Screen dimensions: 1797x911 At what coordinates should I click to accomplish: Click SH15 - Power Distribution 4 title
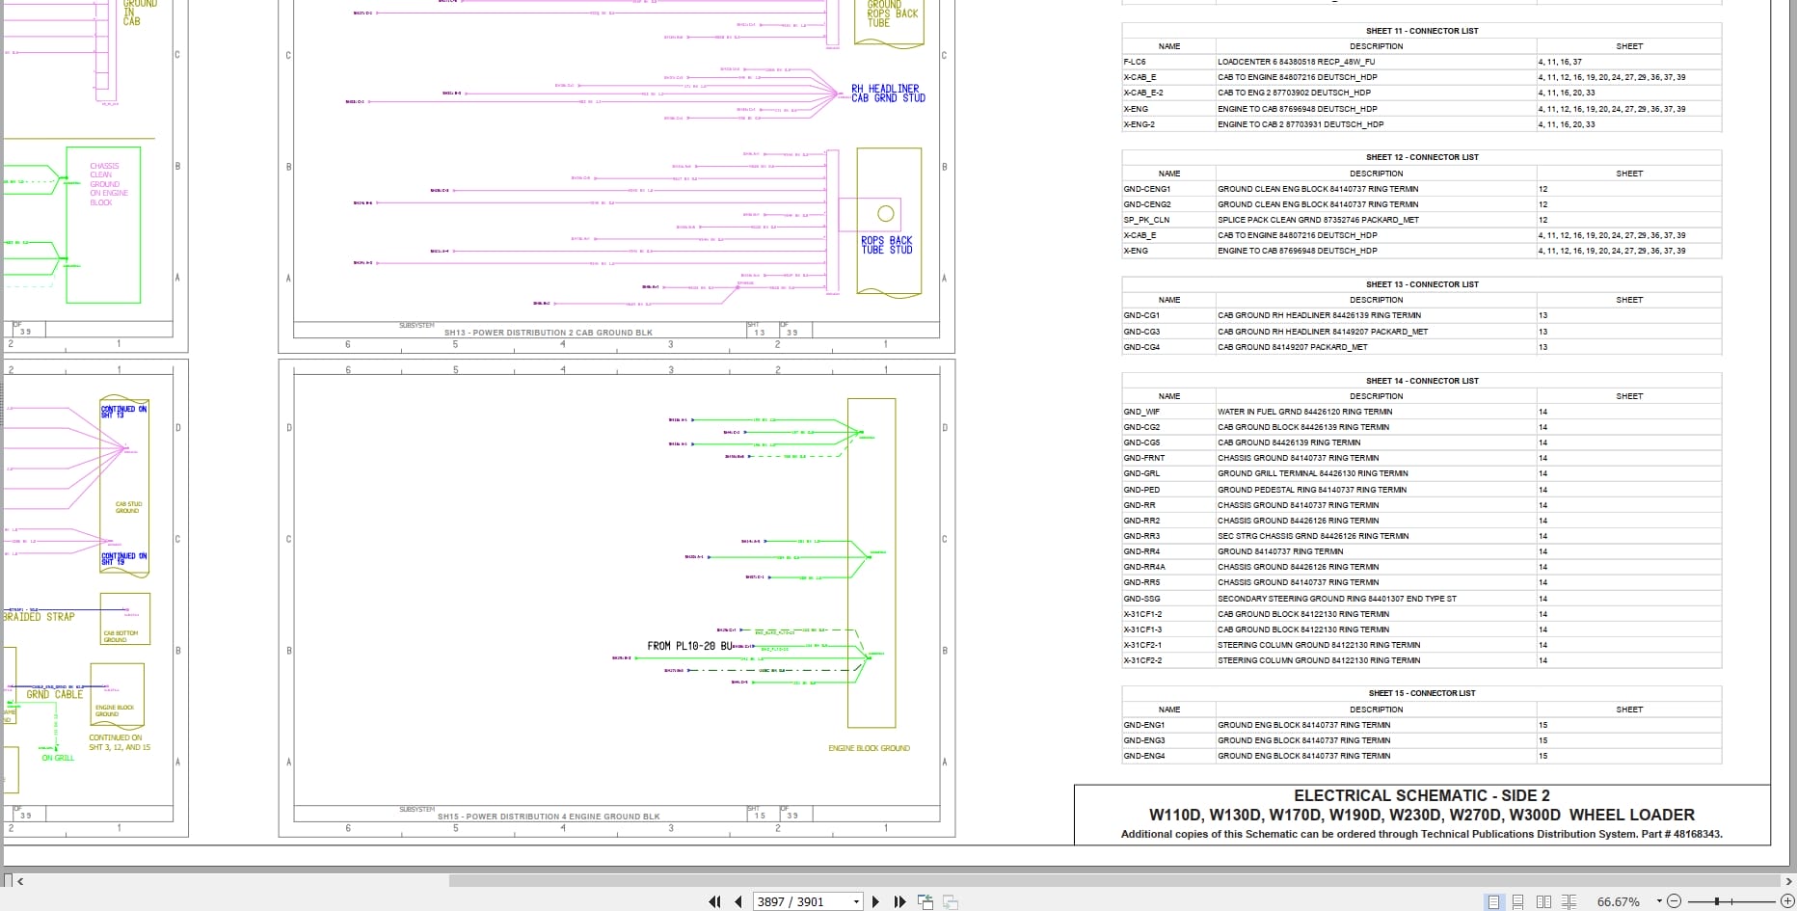pos(549,817)
